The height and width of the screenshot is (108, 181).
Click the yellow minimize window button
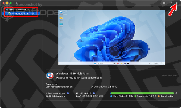coord(7,3)
